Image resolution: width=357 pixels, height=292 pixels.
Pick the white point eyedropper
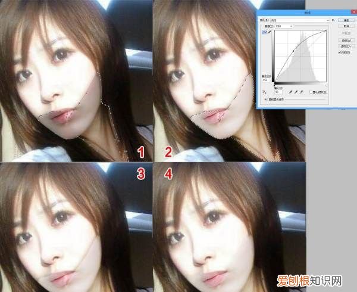click(302, 92)
